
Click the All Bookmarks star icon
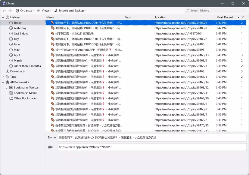(8, 82)
